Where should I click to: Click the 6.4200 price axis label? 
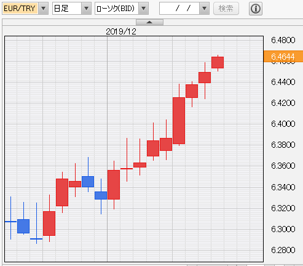[x=283, y=103]
